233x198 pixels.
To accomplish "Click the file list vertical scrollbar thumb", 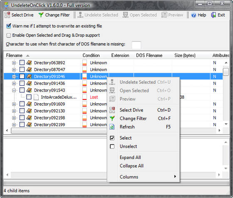I will [226, 72].
